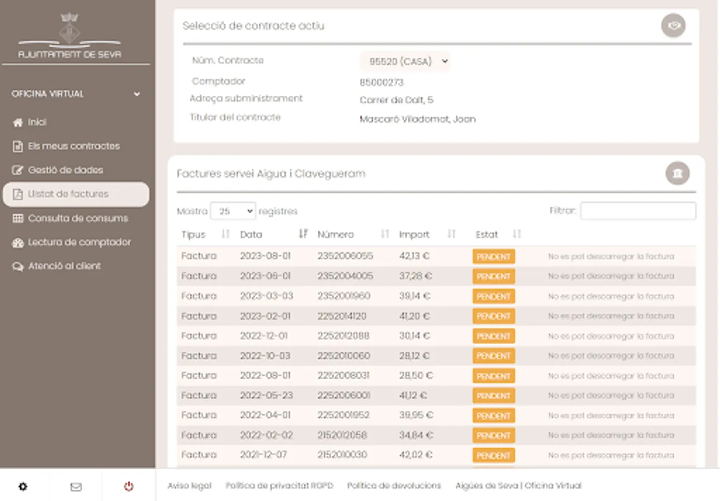Open the envelope mail icon
The width and height of the screenshot is (720, 501).
76,487
